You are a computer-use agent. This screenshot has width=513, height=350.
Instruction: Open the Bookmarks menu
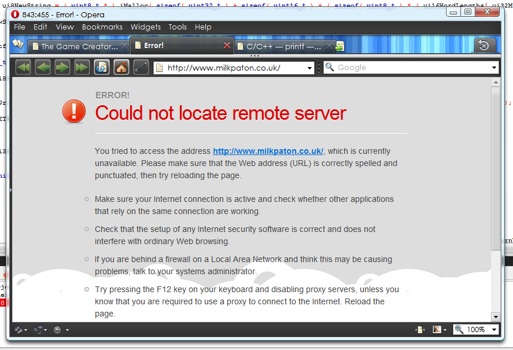pyautogui.click(x=102, y=27)
